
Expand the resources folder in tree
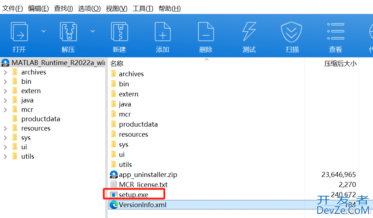5,128
